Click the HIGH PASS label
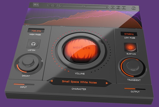 [x=35, y=35]
